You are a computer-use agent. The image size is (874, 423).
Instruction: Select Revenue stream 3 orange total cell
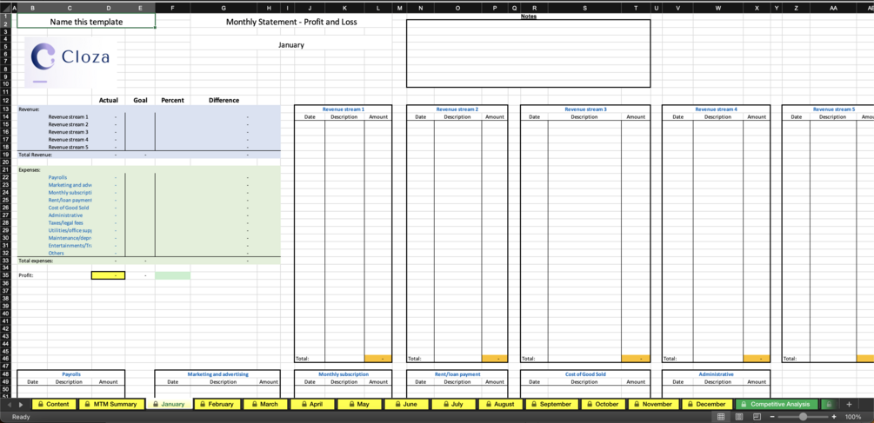(x=636, y=359)
